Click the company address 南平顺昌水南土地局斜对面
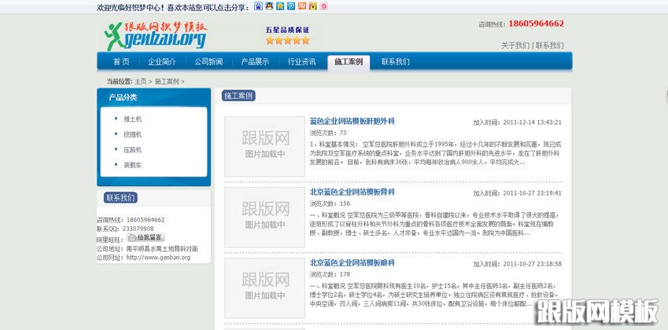The height and width of the screenshot is (330, 668). [162, 249]
